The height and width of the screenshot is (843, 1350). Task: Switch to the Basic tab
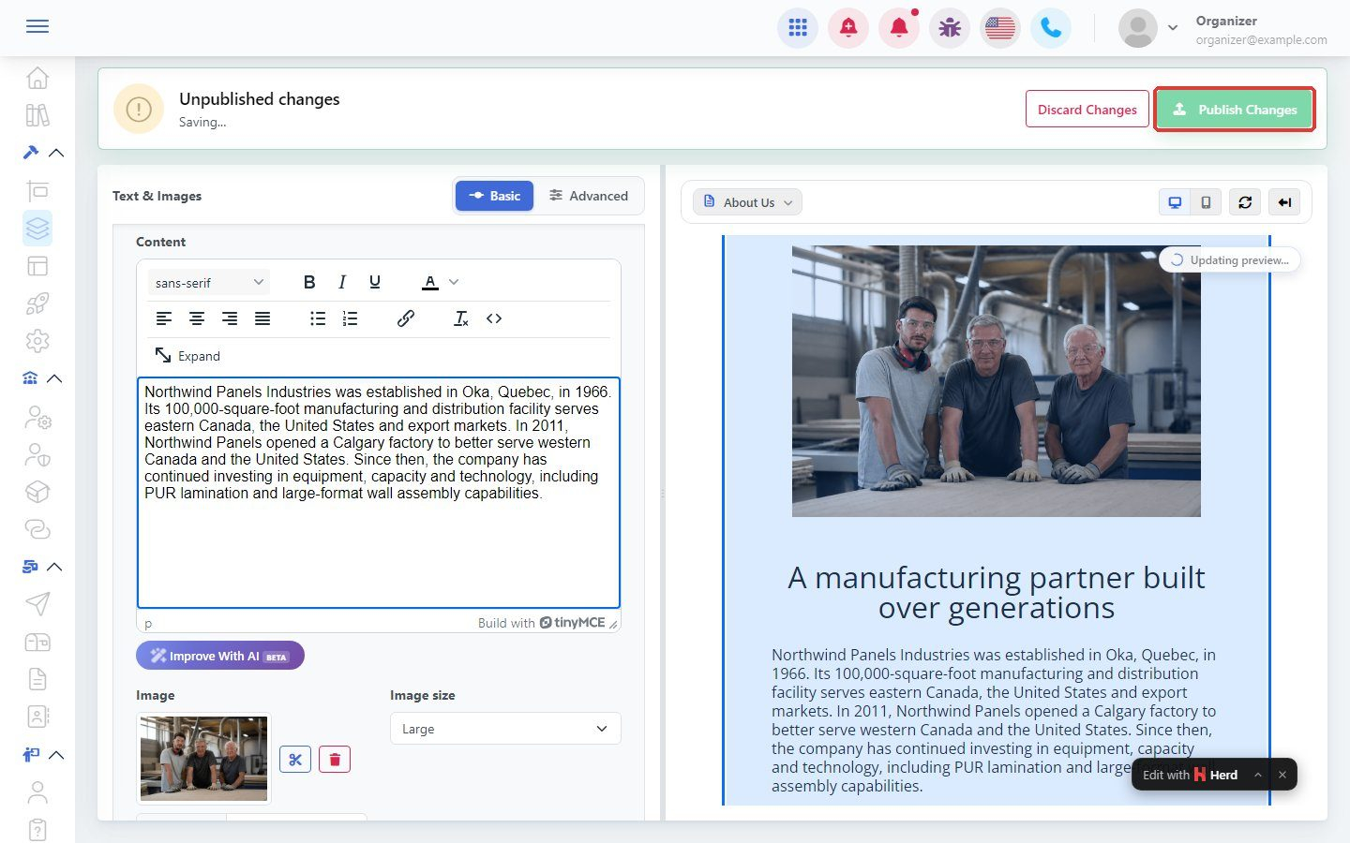(494, 196)
